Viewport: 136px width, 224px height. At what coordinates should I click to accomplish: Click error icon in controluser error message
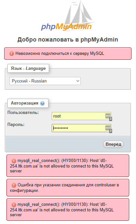(14, 185)
